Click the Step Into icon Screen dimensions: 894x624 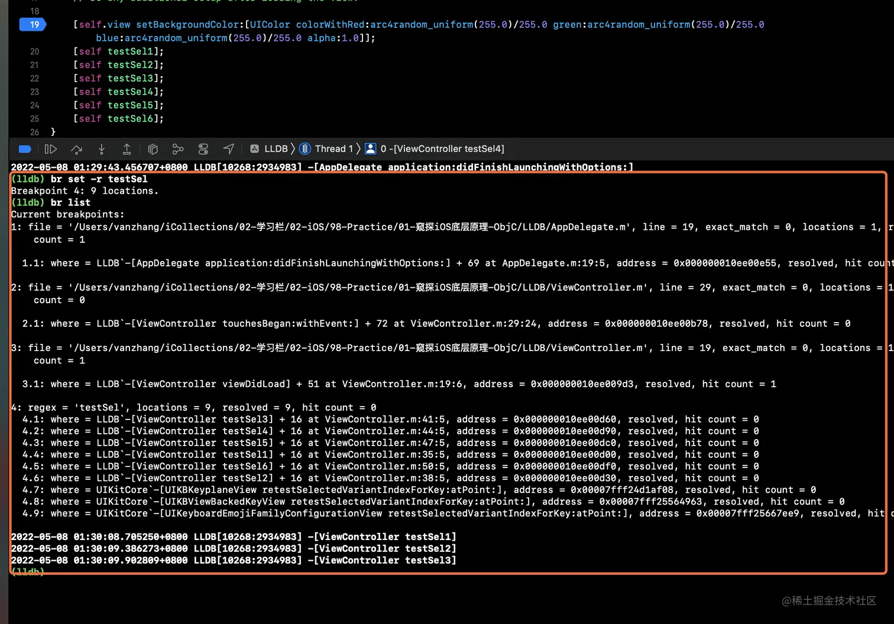pos(102,149)
